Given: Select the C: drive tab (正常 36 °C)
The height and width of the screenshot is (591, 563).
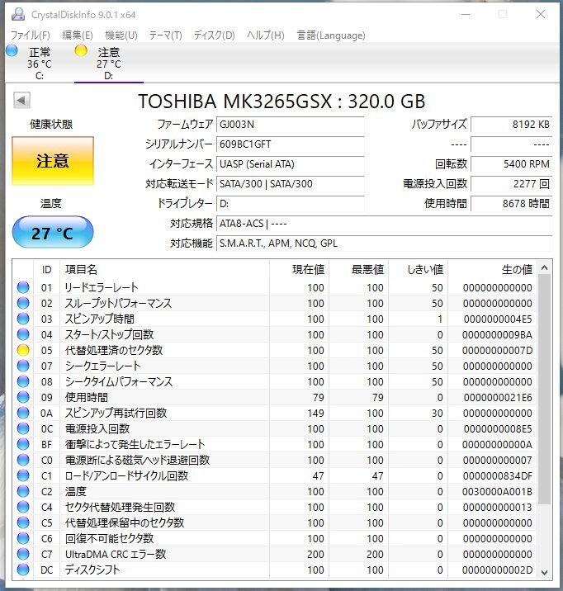Looking at the screenshot, I should tap(39, 64).
